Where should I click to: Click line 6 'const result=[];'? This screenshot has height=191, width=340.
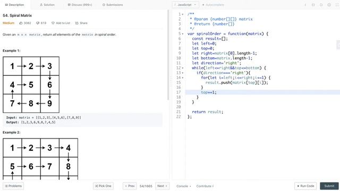210,39
